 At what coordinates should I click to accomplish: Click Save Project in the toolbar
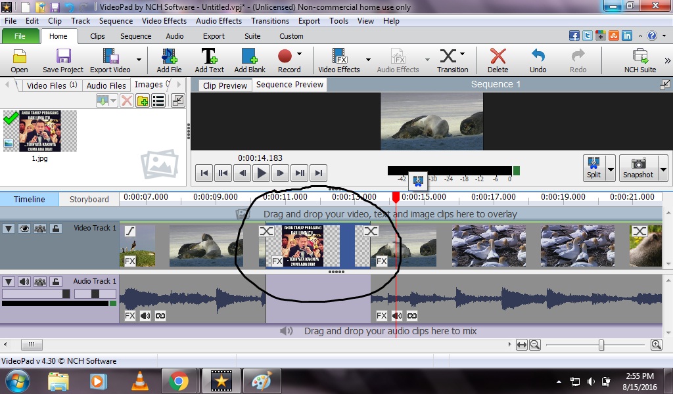coord(63,61)
